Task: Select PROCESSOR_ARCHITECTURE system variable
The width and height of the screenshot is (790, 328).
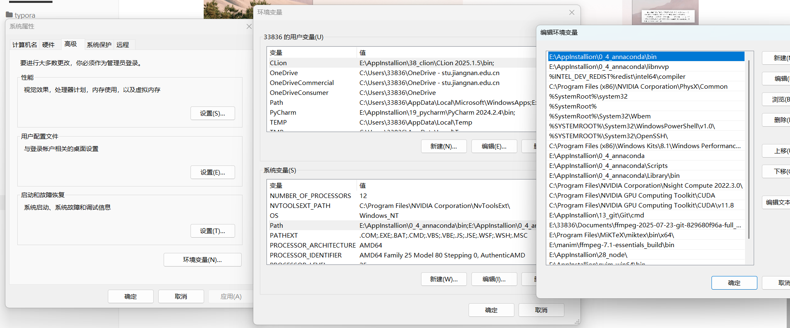Action: click(x=402, y=245)
